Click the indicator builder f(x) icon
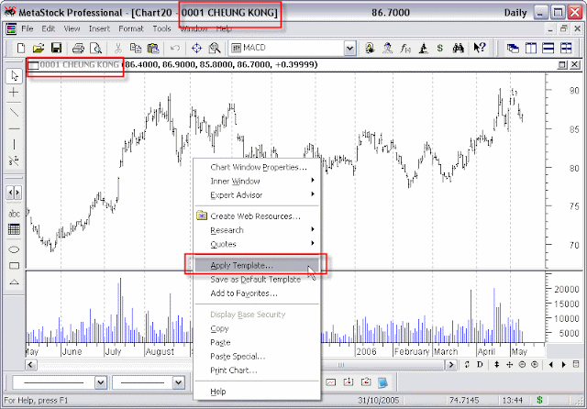The image size is (587, 409). coord(405,48)
